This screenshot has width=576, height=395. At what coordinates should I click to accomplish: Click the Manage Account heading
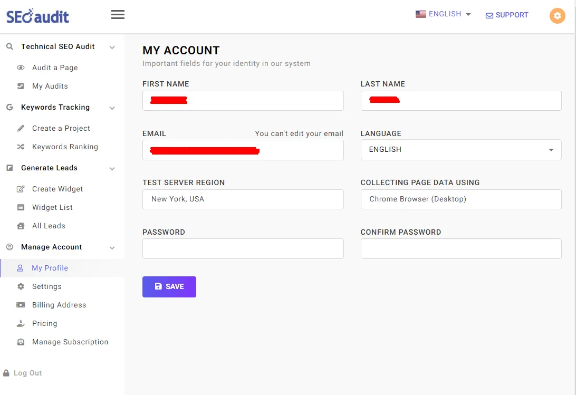tap(52, 247)
